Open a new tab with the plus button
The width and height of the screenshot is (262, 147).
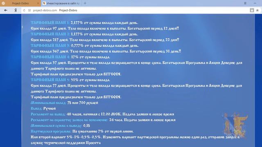85,3
